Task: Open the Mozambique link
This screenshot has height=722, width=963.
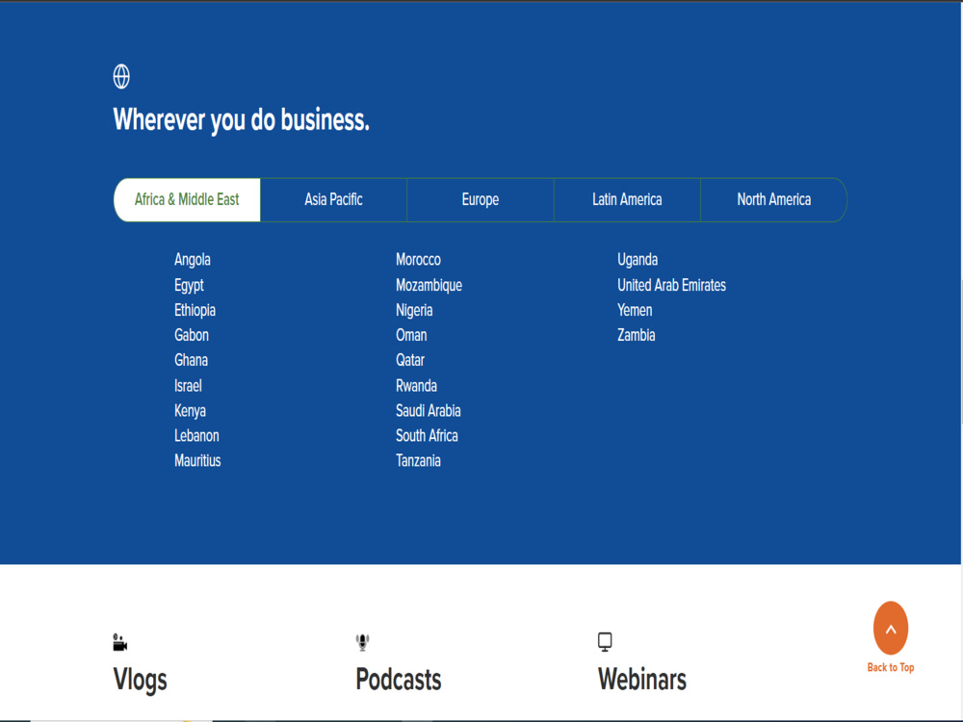Action: pos(429,286)
